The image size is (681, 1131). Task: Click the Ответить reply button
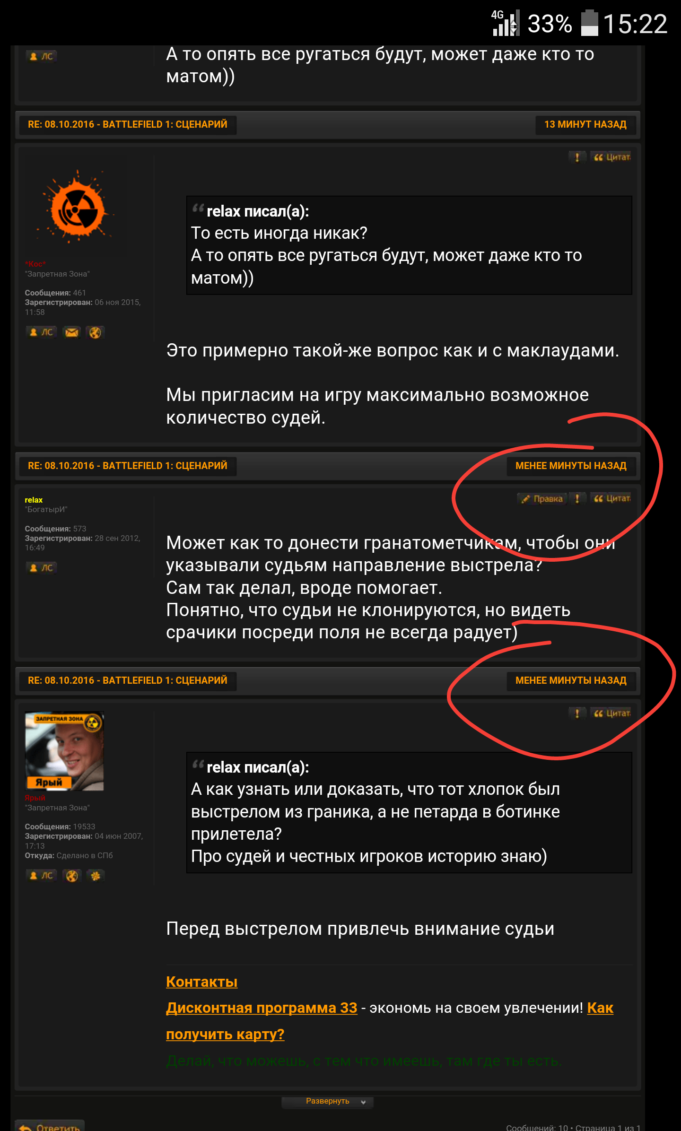click(50, 1125)
